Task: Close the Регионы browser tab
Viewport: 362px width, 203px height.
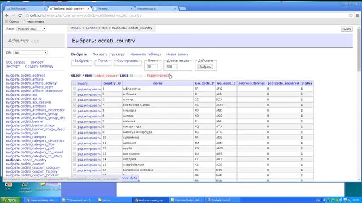Action: 132,8
